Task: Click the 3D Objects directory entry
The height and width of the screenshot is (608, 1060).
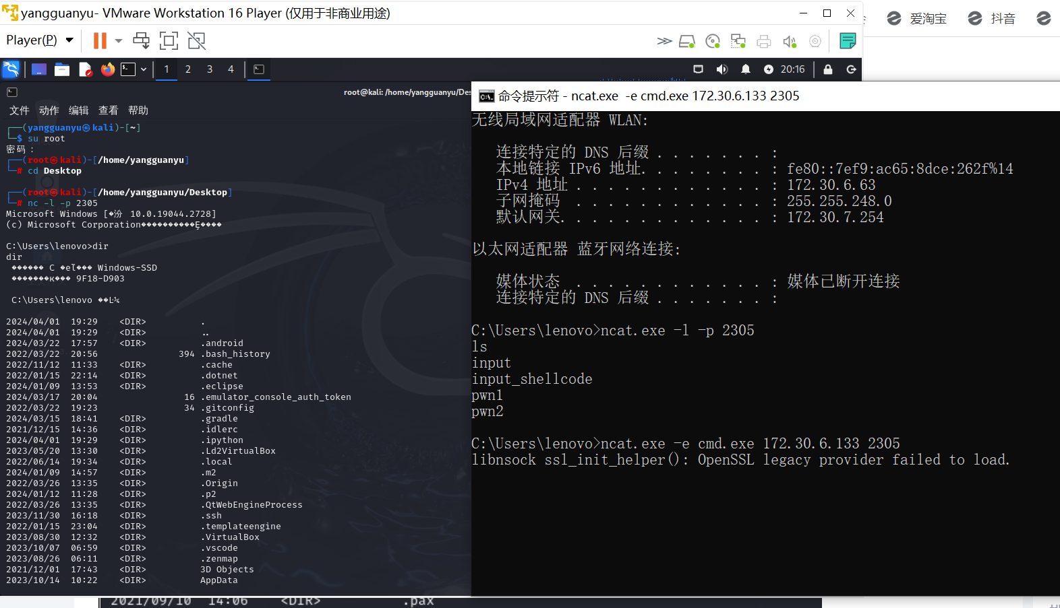Action: click(x=227, y=570)
